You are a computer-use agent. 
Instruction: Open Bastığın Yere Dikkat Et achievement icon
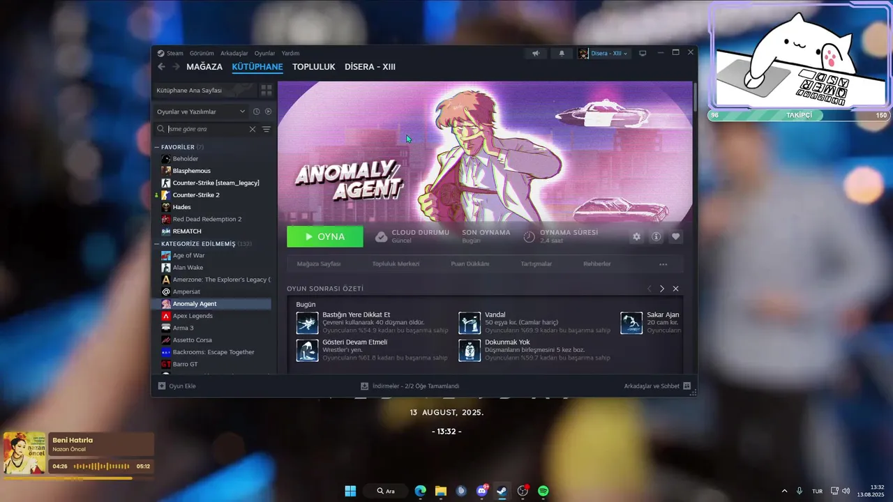(x=307, y=323)
